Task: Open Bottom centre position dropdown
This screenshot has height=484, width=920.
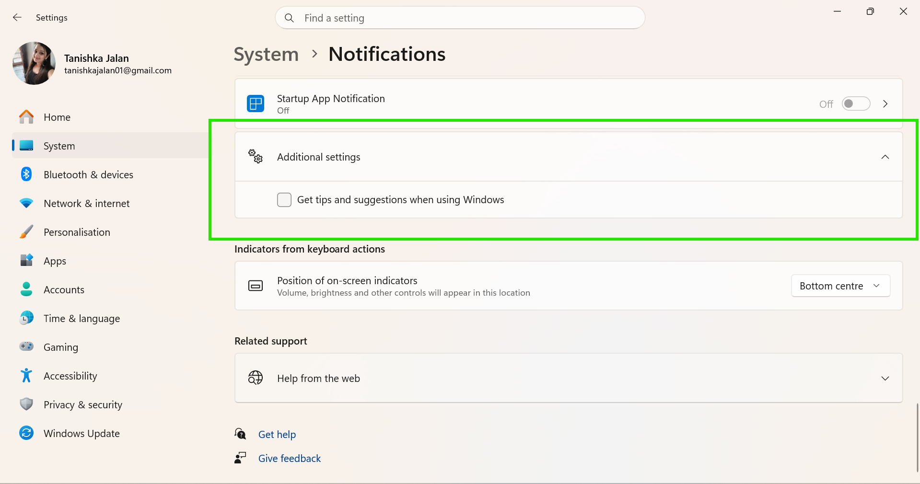Action: point(840,286)
